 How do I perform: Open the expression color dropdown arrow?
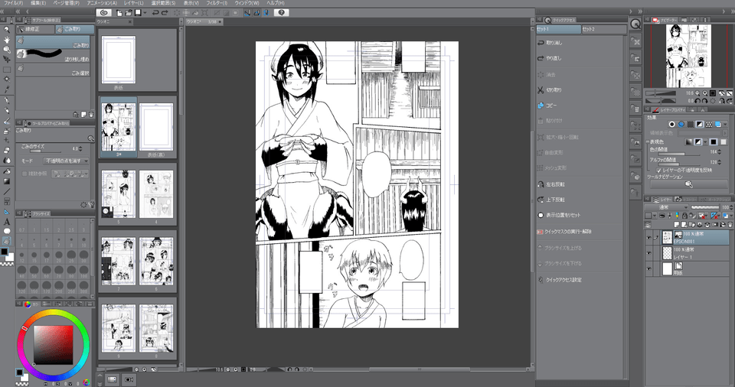click(705, 141)
